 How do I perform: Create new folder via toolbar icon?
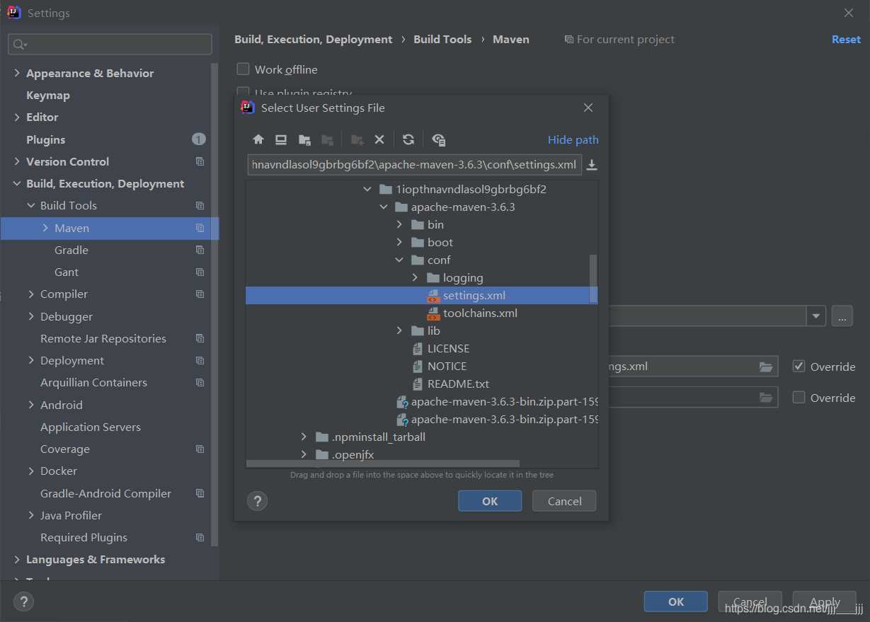[357, 139]
